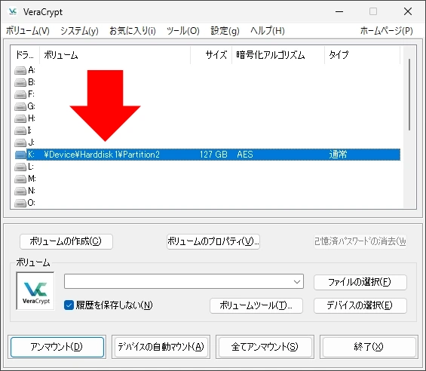
Task: Click the J: drive icon
Action: 20,143
